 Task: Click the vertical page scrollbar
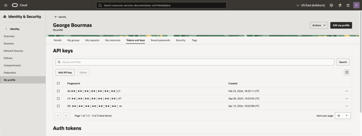click(x=361, y=62)
